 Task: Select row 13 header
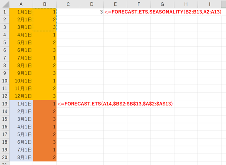coord(5,104)
